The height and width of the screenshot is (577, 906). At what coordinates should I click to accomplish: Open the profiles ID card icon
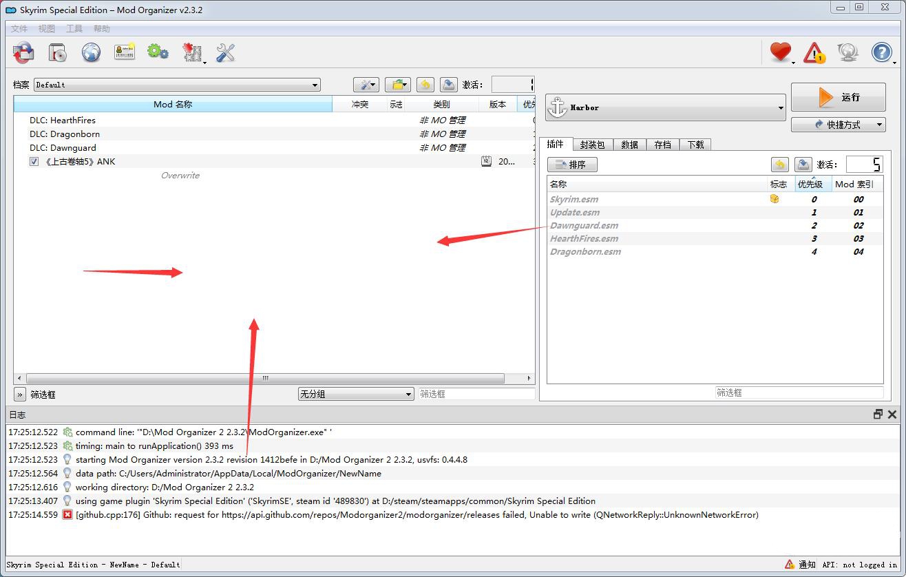[x=125, y=52]
